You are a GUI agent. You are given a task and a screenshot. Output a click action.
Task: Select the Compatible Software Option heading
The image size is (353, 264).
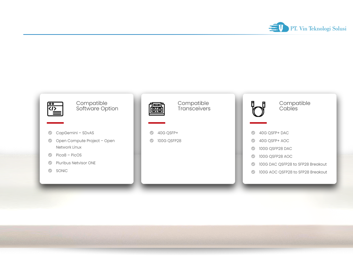[x=97, y=106]
